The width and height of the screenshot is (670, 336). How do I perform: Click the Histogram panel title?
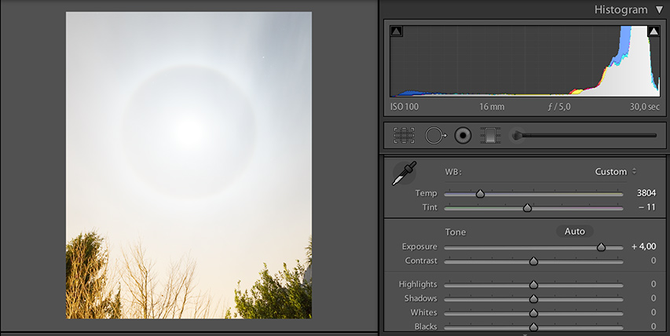click(621, 10)
